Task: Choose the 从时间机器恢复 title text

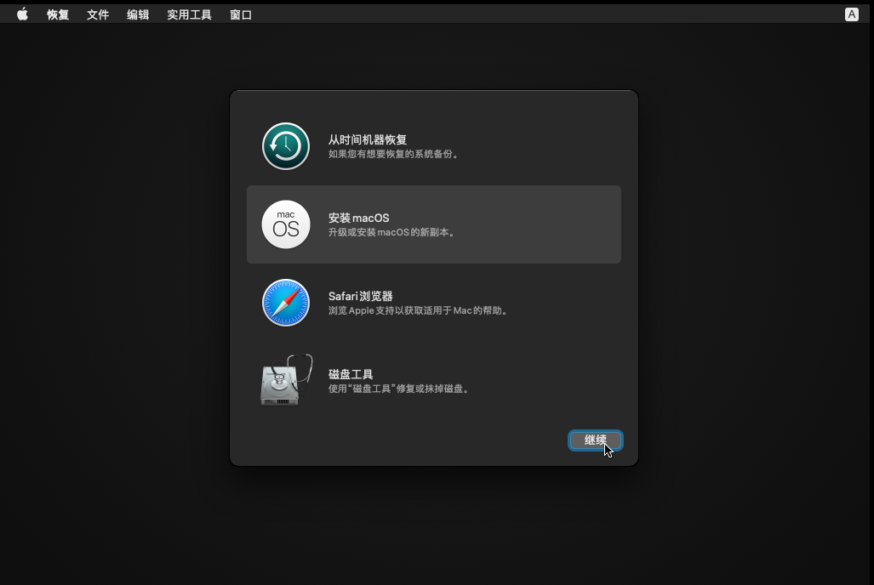Action: 368,139
